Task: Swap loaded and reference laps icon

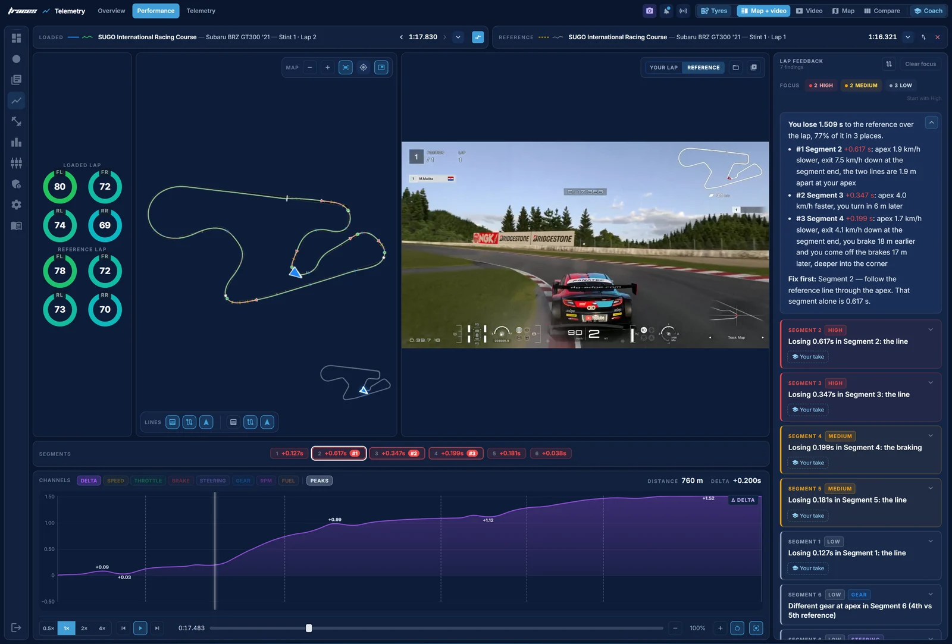Action: [x=923, y=37]
